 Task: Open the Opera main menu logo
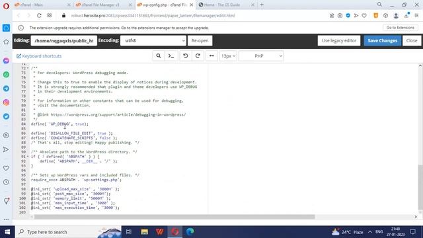[x=6, y=5]
